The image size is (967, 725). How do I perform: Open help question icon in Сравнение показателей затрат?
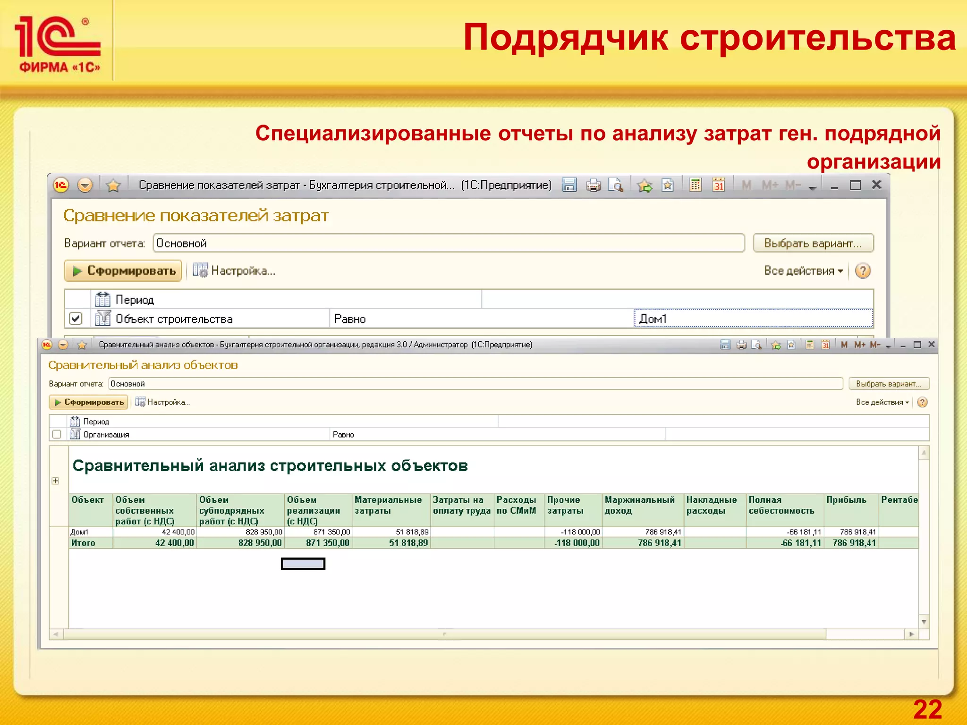[x=863, y=270]
